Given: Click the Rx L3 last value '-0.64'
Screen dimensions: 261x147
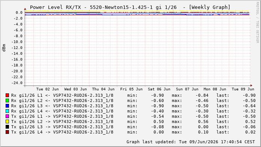Looking at the screenshot, I should coord(249,106).
